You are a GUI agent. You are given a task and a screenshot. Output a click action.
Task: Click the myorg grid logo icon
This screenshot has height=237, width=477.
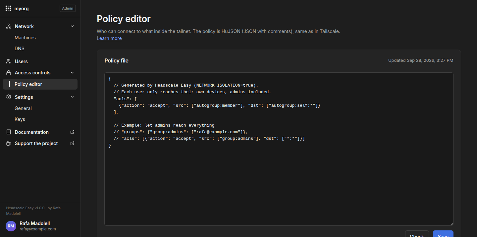[8, 9]
